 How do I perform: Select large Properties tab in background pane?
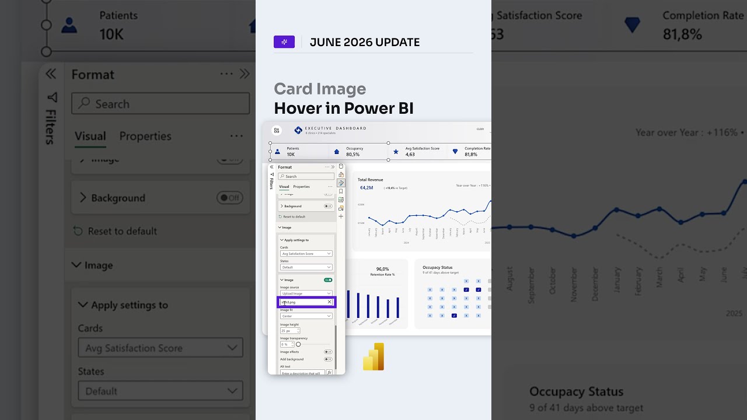(145, 136)
